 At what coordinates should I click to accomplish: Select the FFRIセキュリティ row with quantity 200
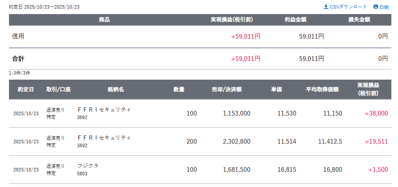104,138
